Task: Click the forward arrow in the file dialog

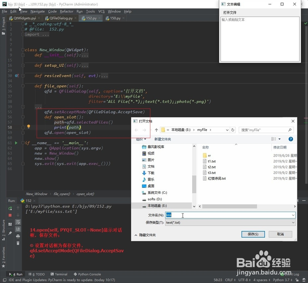Action: point(144,130)
